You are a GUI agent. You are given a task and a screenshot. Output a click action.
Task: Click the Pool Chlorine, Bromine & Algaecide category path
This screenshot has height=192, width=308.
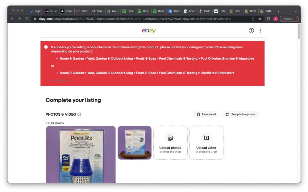point(157,58)
